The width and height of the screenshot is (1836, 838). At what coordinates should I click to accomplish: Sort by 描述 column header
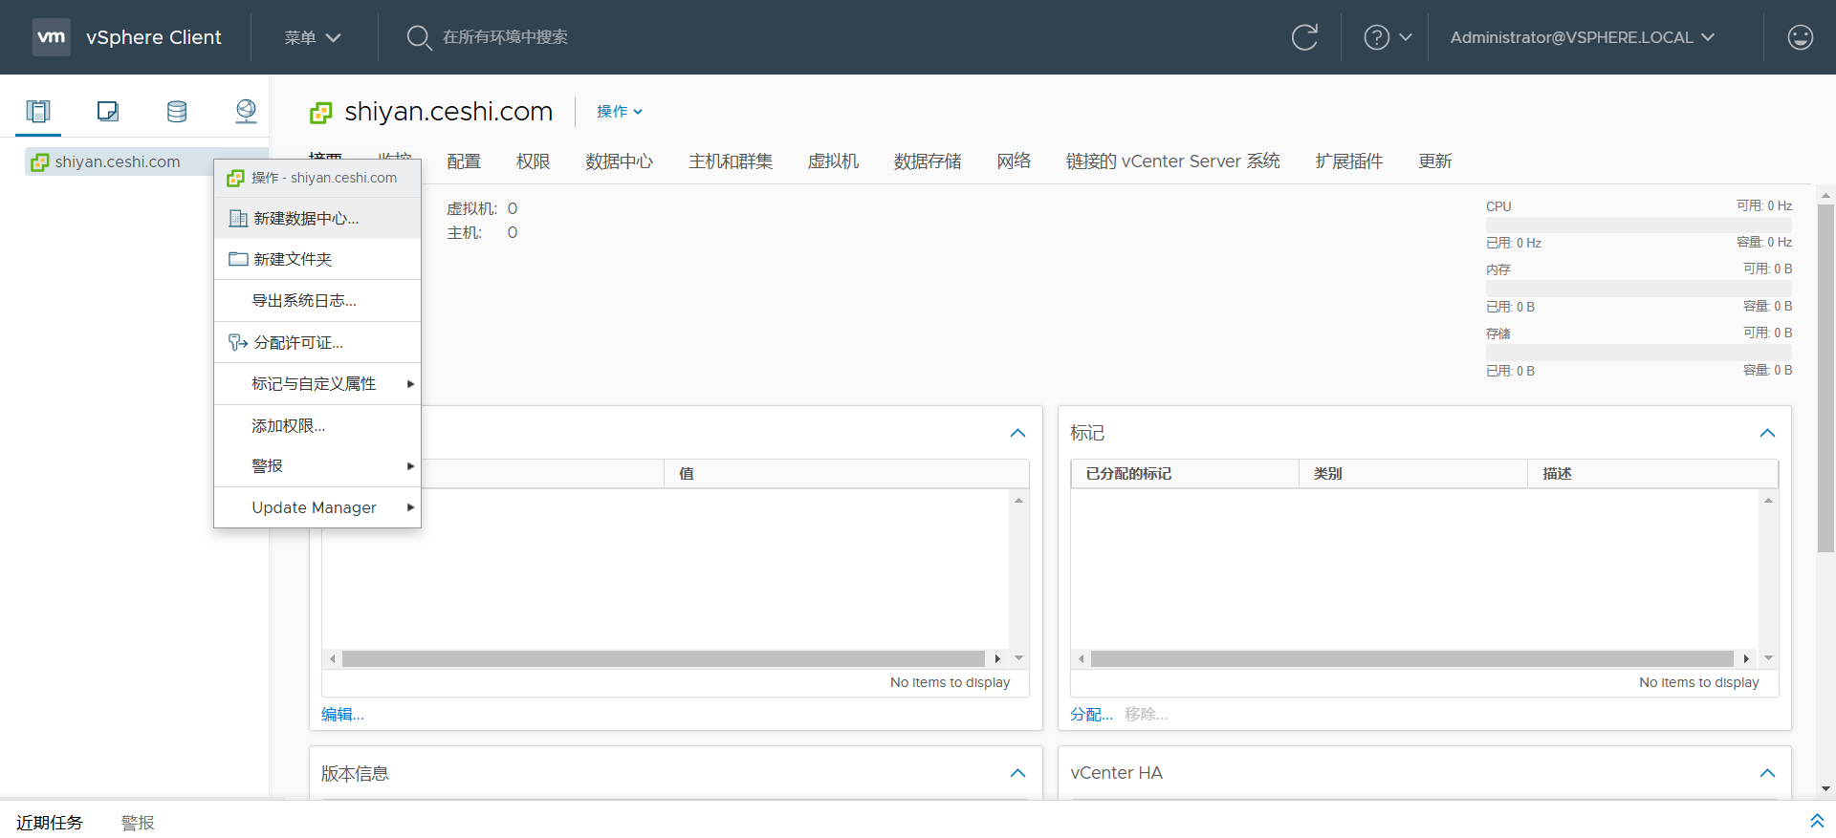click(x=1652, y=474)
